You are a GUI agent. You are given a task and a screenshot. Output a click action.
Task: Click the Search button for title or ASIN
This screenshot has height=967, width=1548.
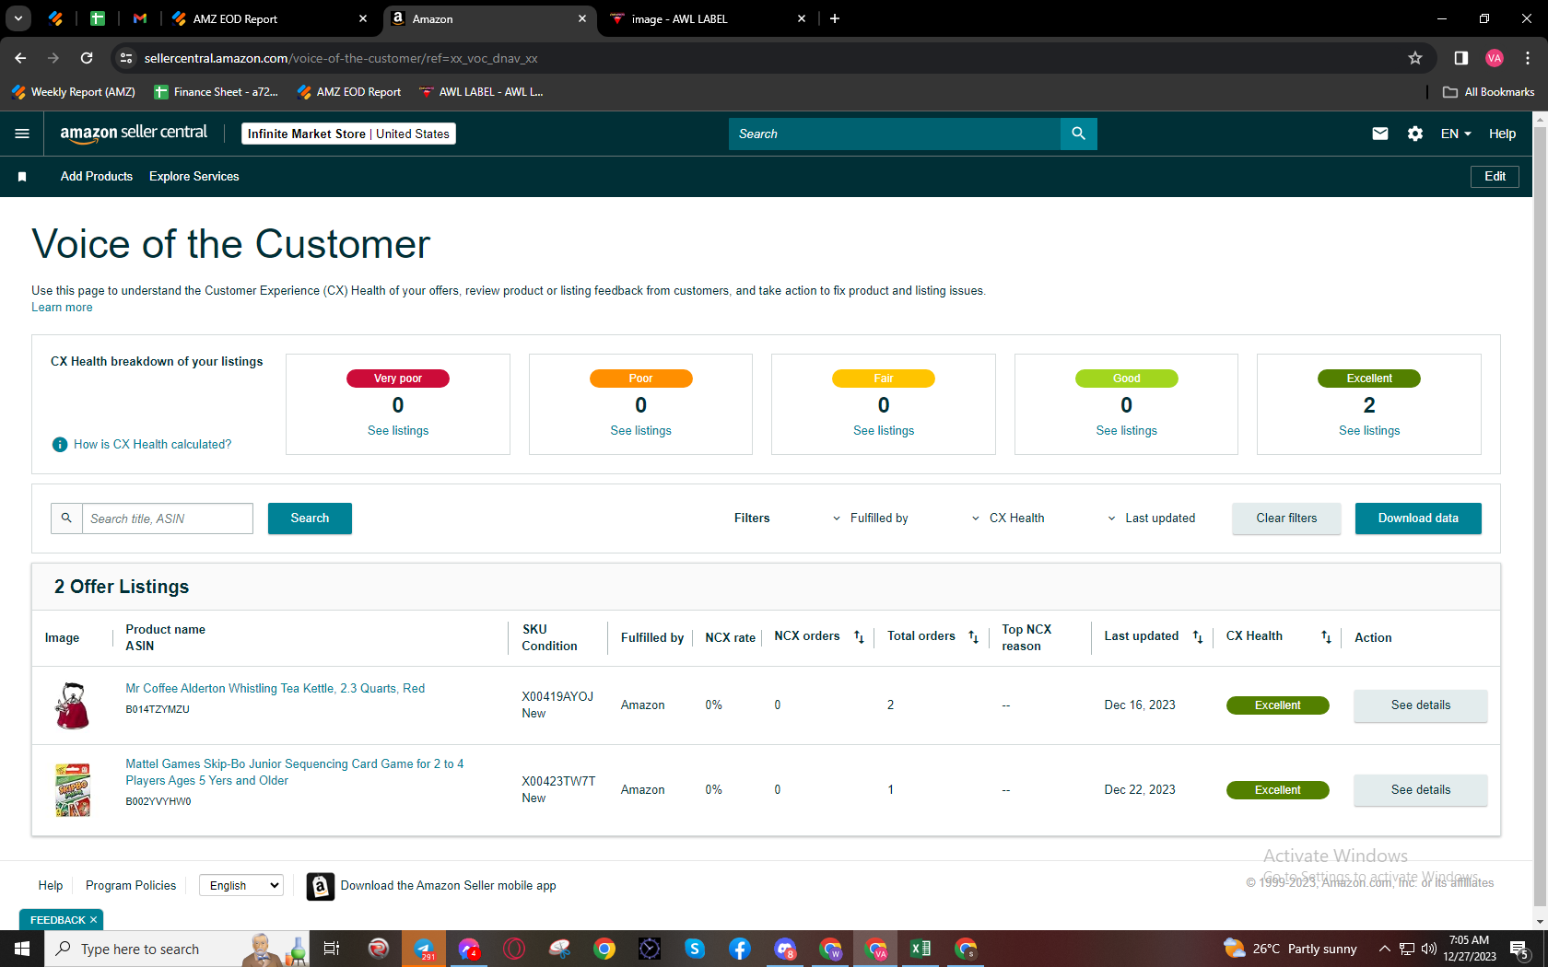coord(310,518)
